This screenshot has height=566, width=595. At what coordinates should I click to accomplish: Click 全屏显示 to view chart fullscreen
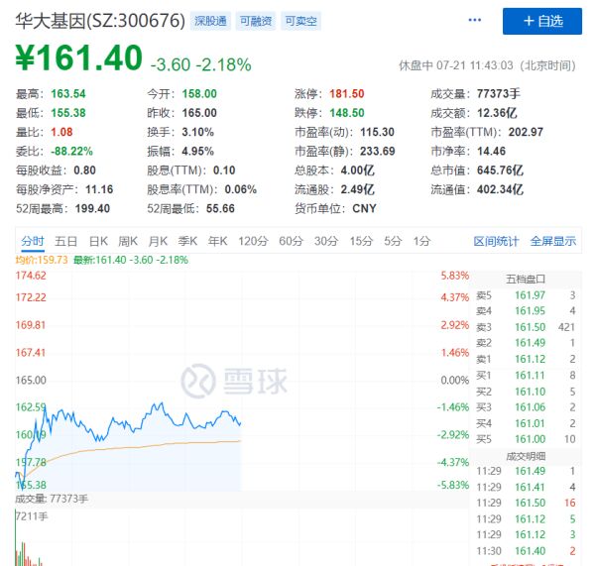pos(552,241)
